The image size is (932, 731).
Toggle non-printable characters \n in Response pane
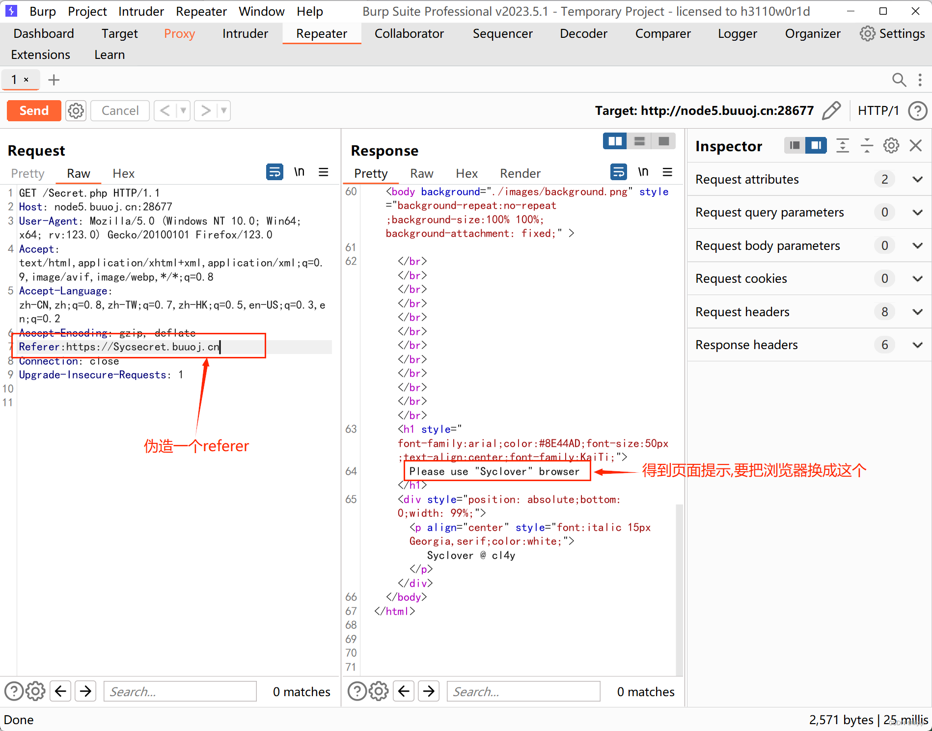pos(643,172)
